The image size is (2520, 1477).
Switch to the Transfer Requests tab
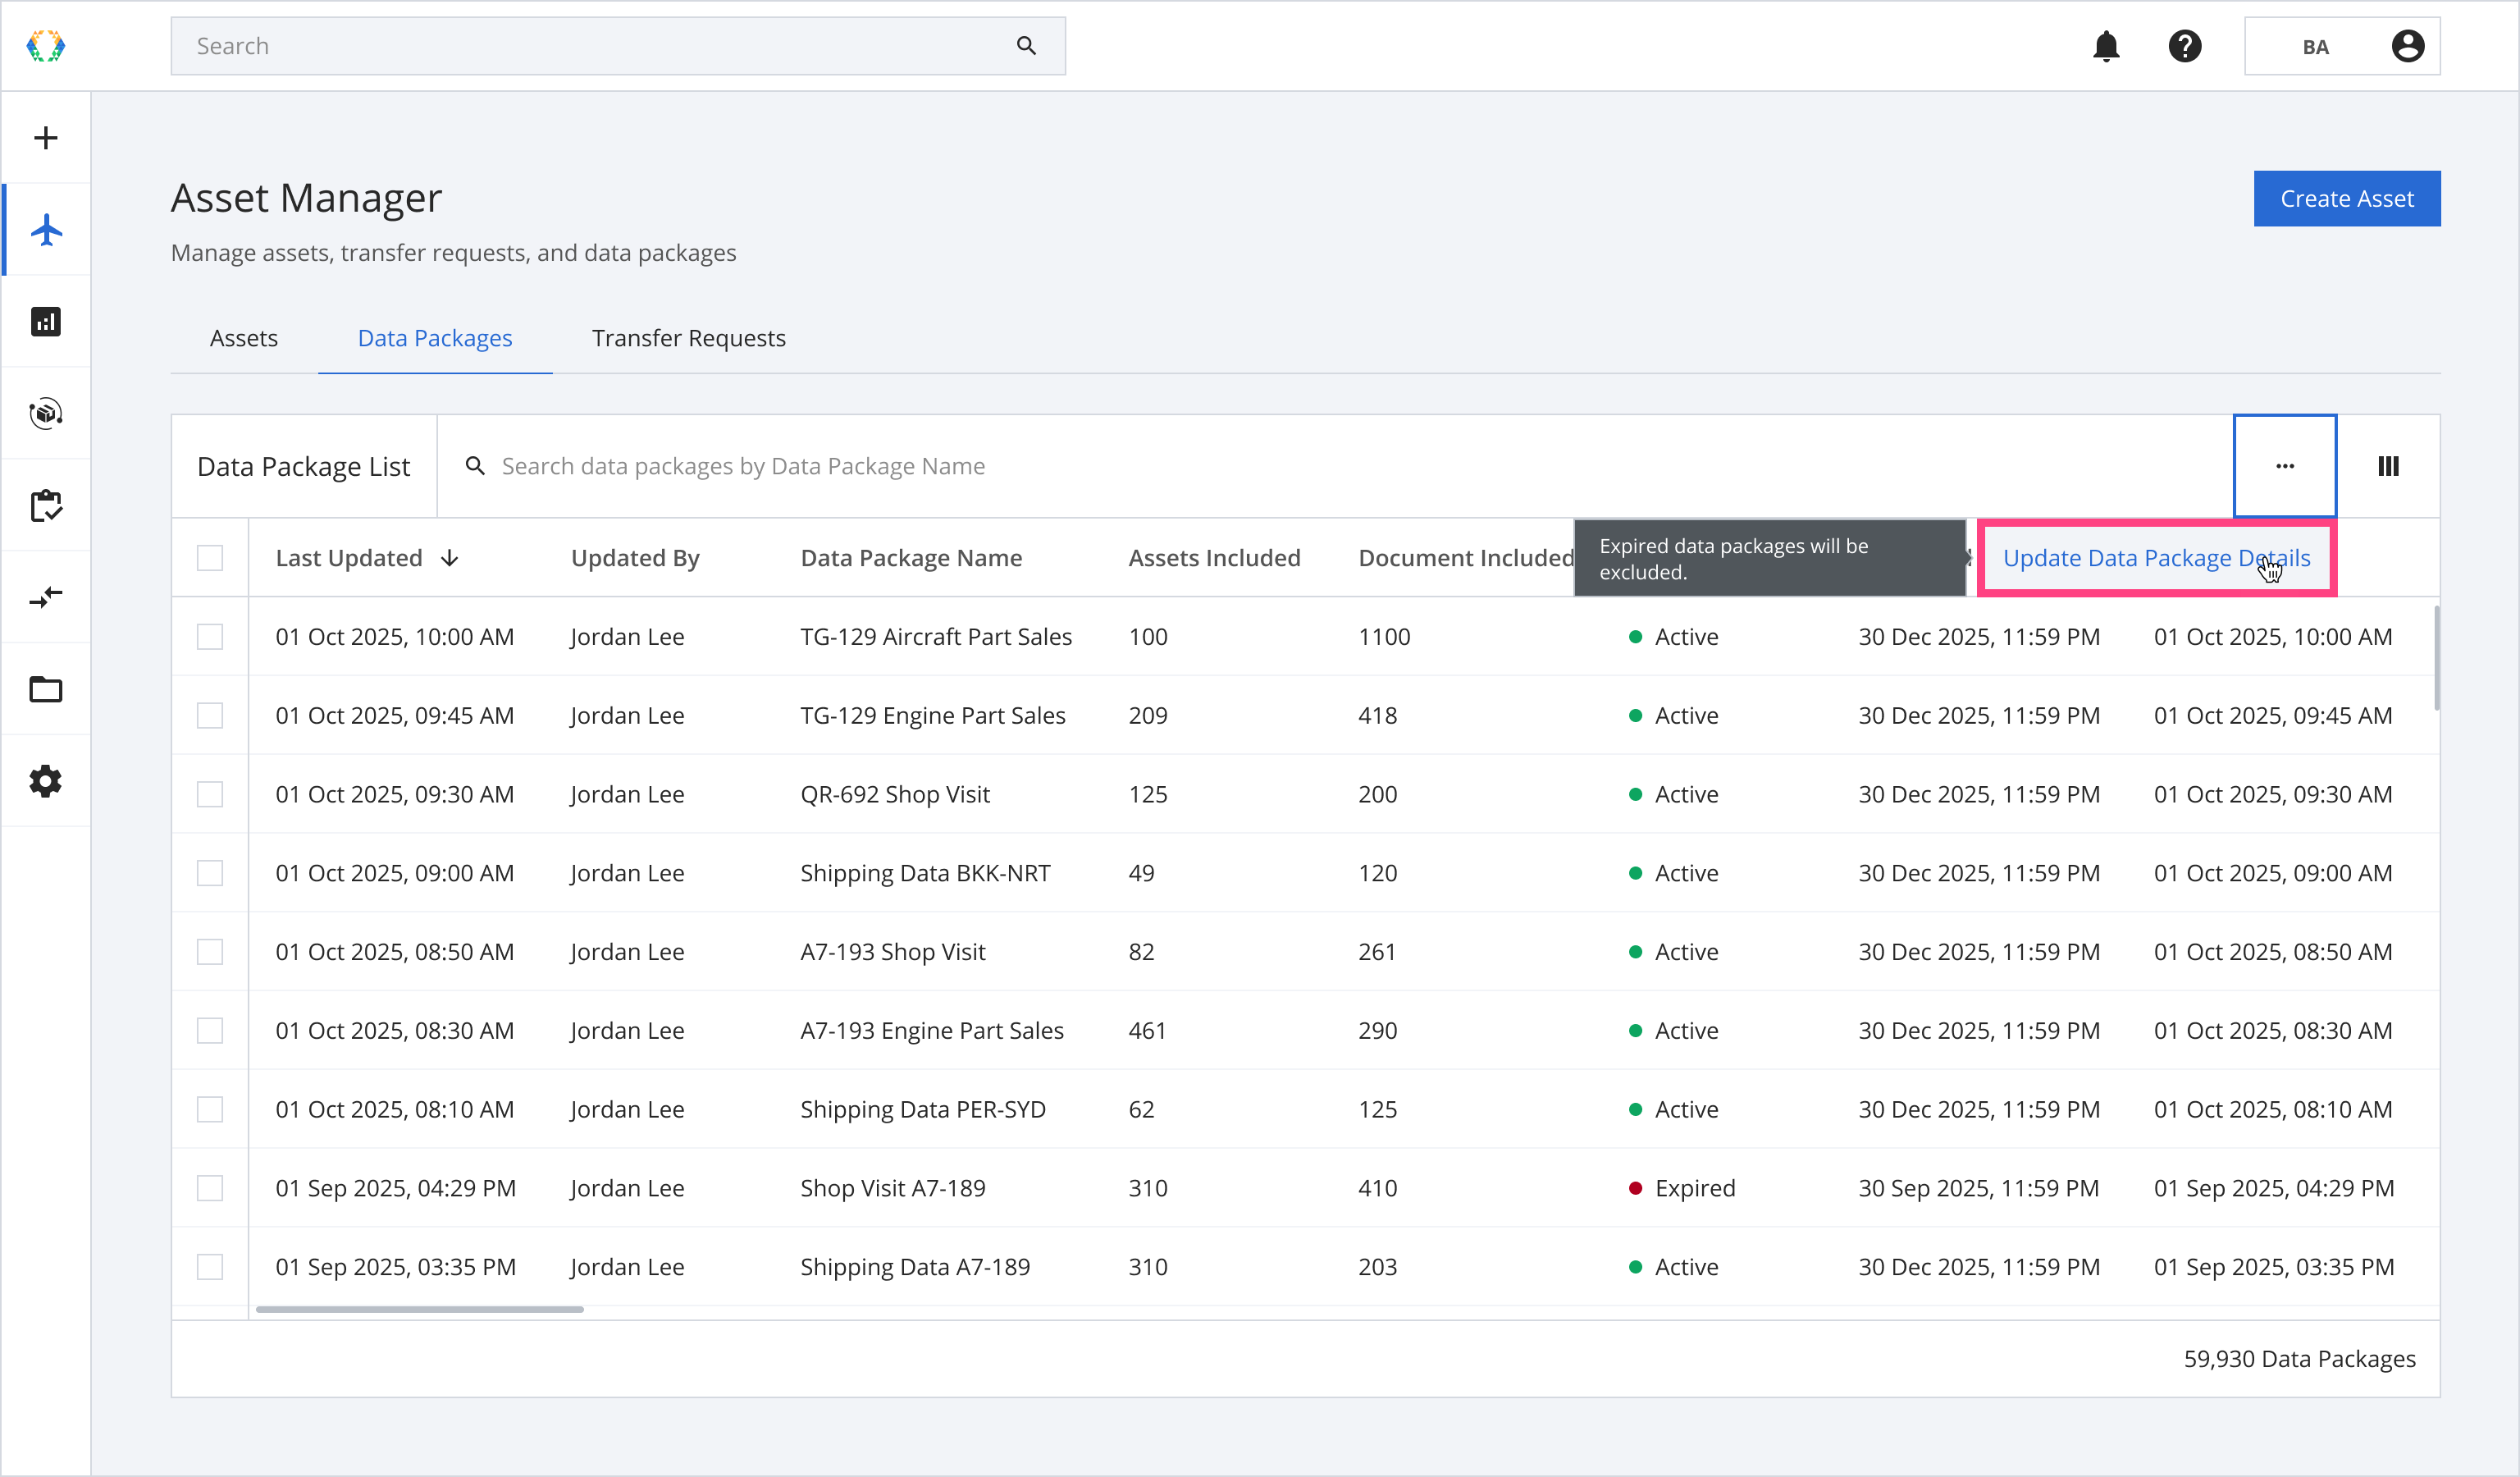pos(688,338)
